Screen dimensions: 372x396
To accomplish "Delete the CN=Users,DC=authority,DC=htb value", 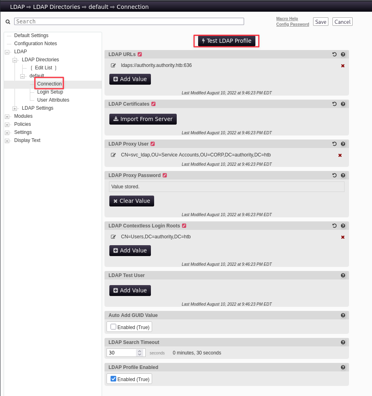I will 343,237.
